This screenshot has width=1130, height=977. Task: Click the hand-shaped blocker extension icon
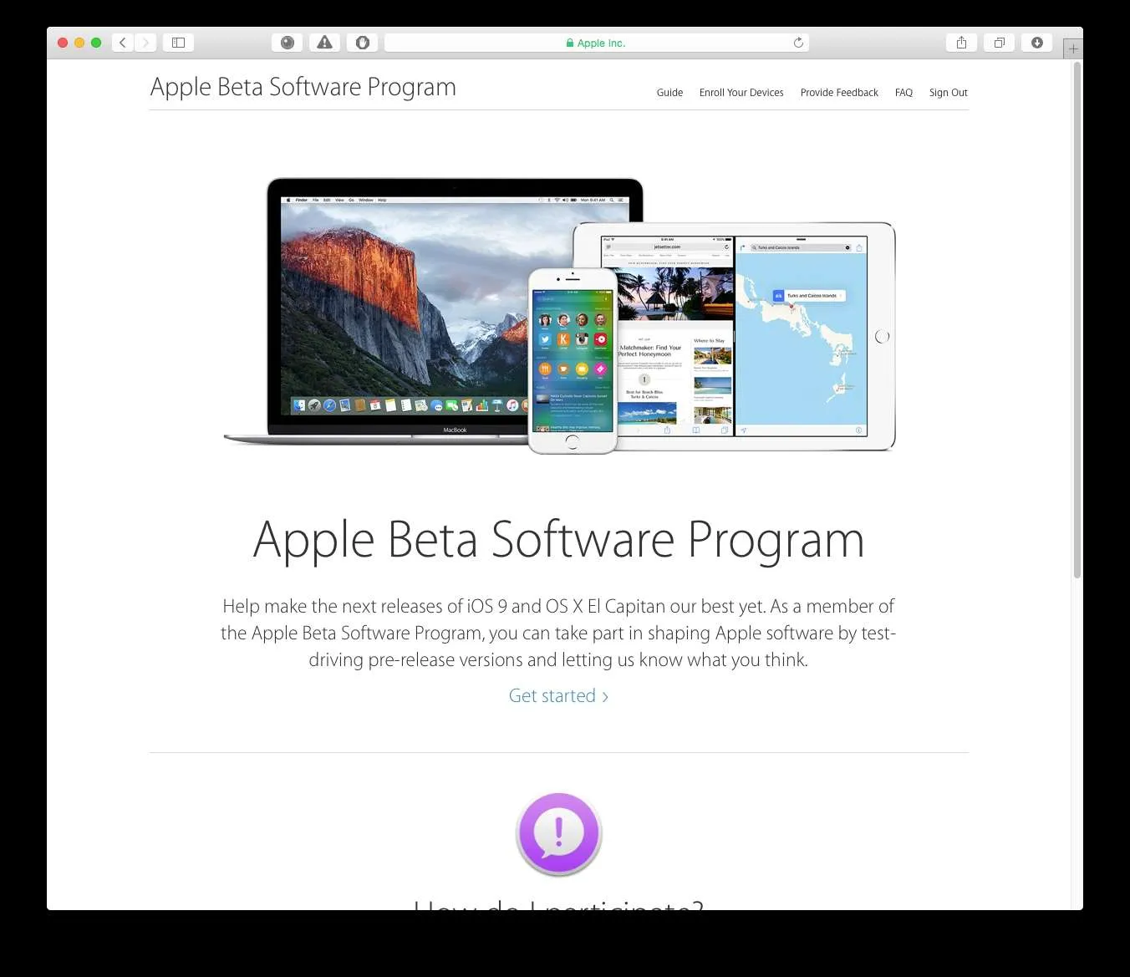click(363, 43)
